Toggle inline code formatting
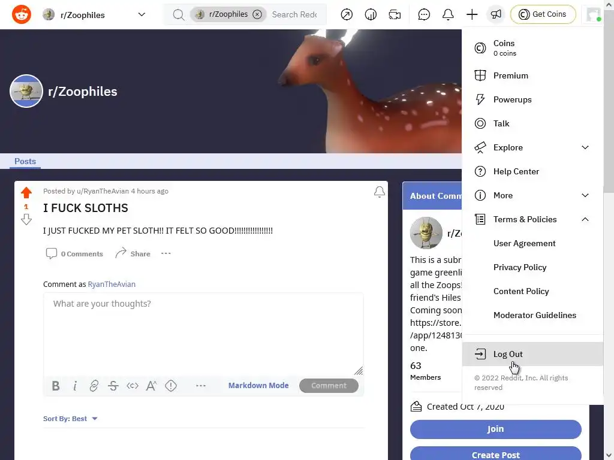Image resolution: width=614 pixels, height=460 pixels. [133, 386]
